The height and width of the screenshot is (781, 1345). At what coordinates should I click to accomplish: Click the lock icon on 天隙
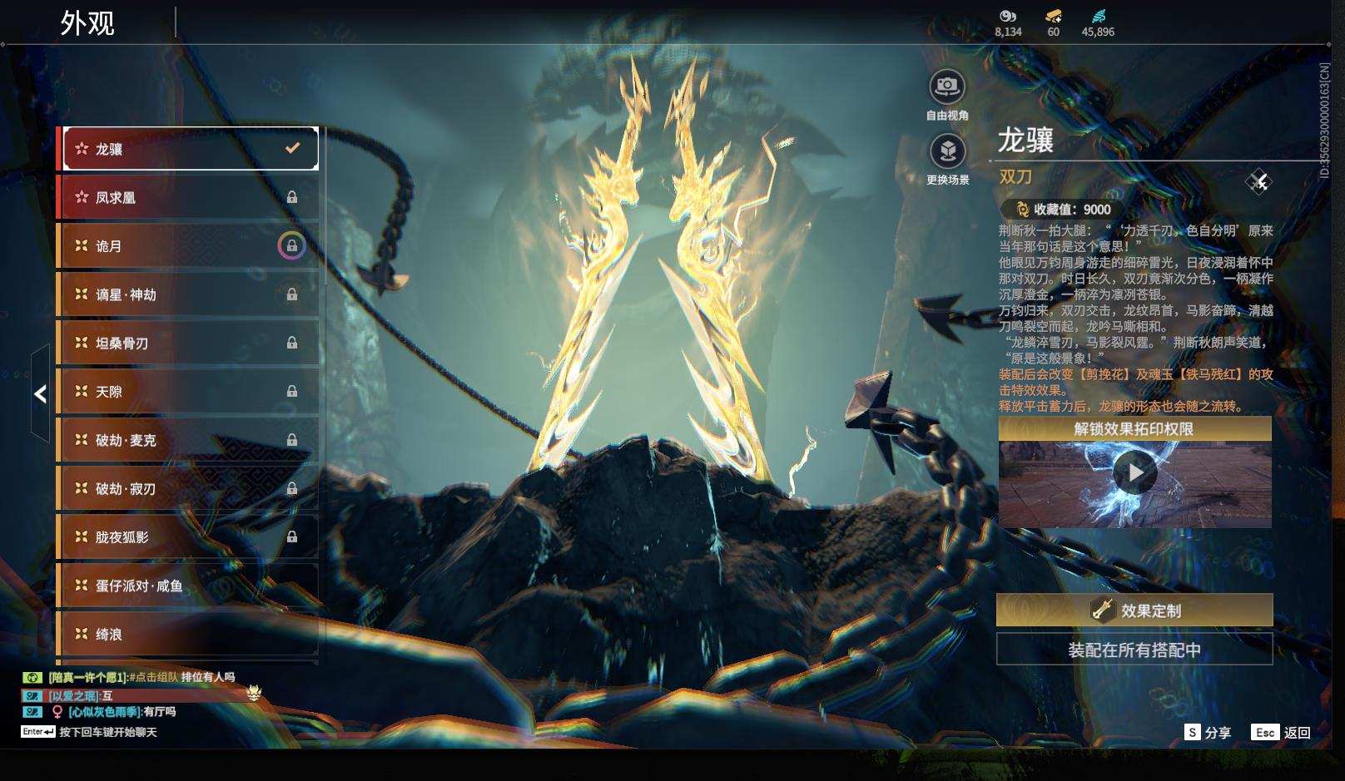tap(292, 391)
